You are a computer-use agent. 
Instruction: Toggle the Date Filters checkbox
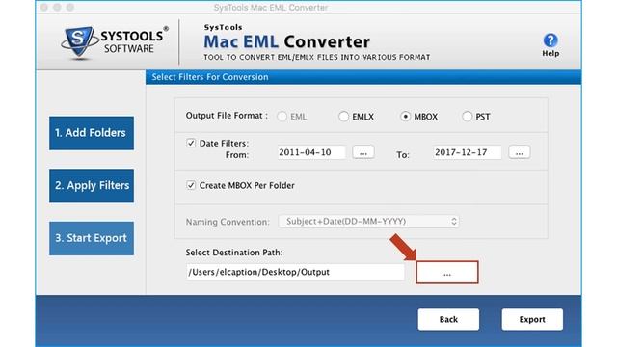191,143
